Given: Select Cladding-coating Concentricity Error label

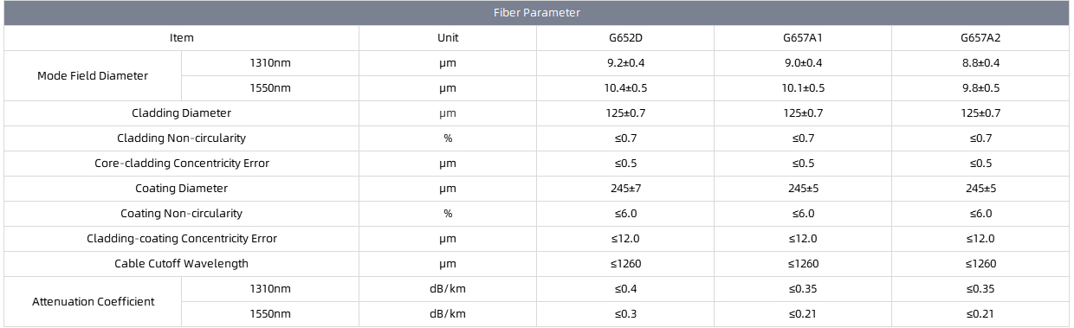Looking at the screenshot, I should pos(182,239).
